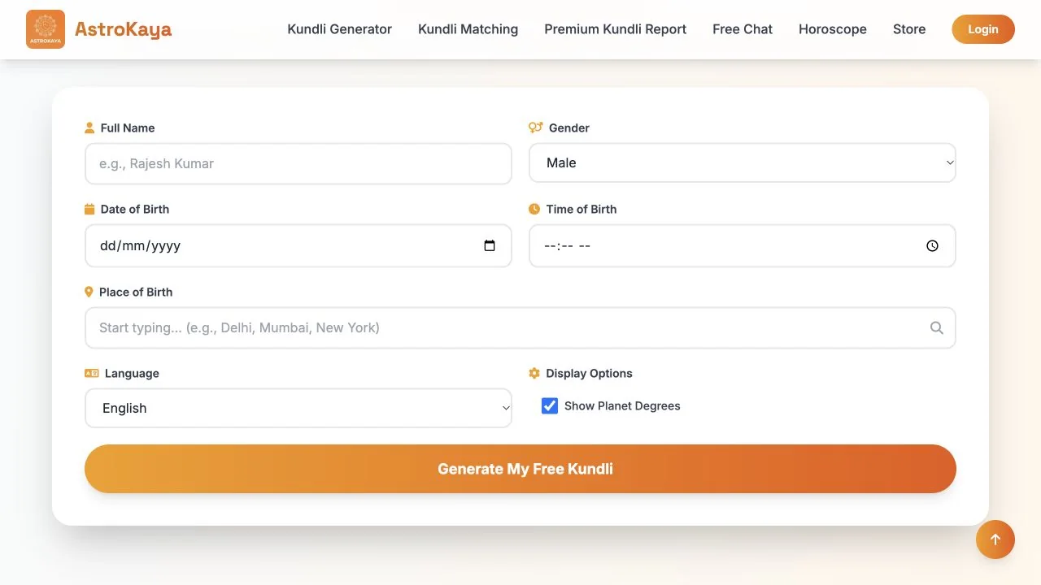Visit the Store nav link
Screen dimensions: 1041x585
tap(909, 29)
